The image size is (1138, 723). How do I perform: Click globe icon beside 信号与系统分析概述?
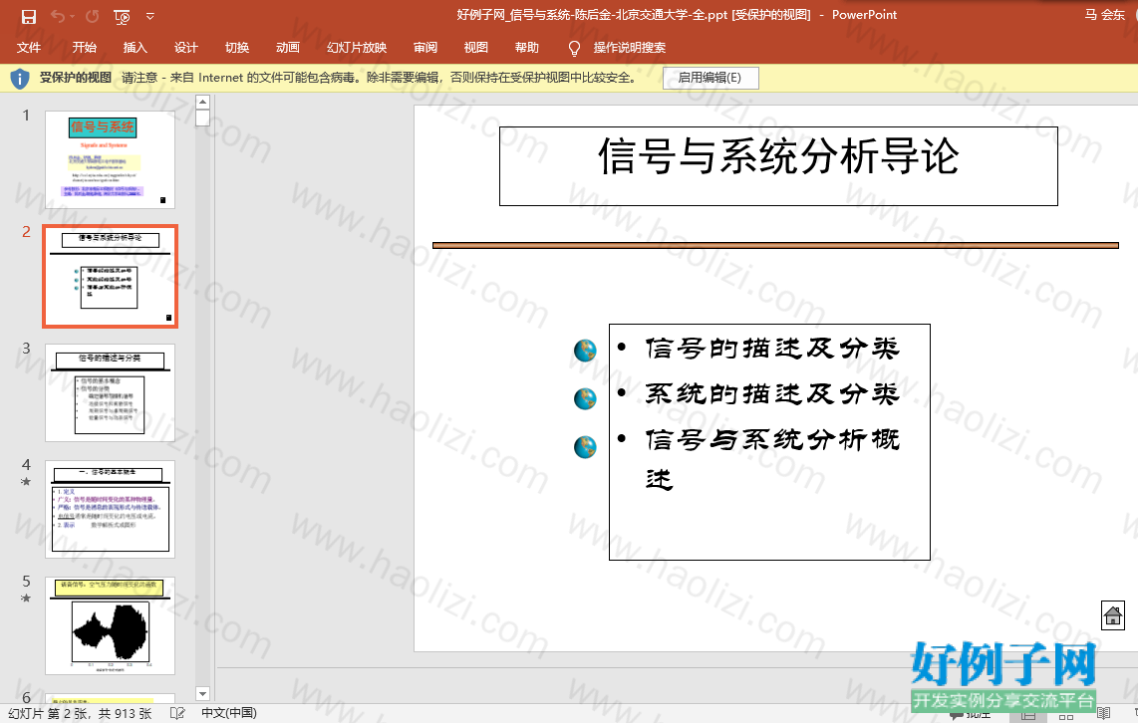[585, 447]
